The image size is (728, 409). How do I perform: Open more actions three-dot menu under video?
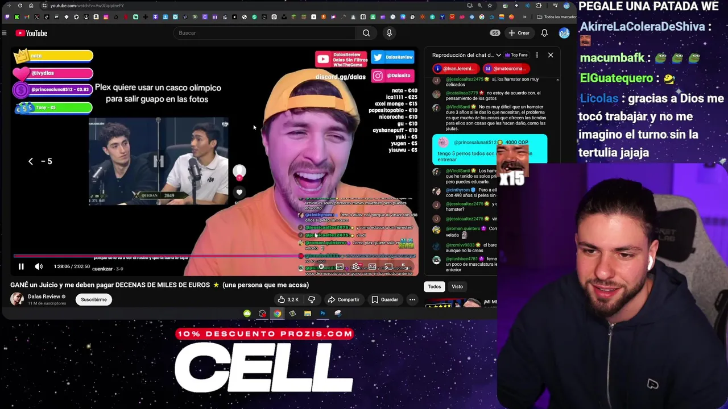click(412, 299)
